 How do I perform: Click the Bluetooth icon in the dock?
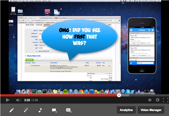139,92
